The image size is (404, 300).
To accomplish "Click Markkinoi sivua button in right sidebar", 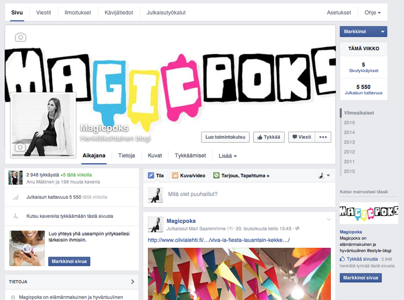I will point(360,278).
